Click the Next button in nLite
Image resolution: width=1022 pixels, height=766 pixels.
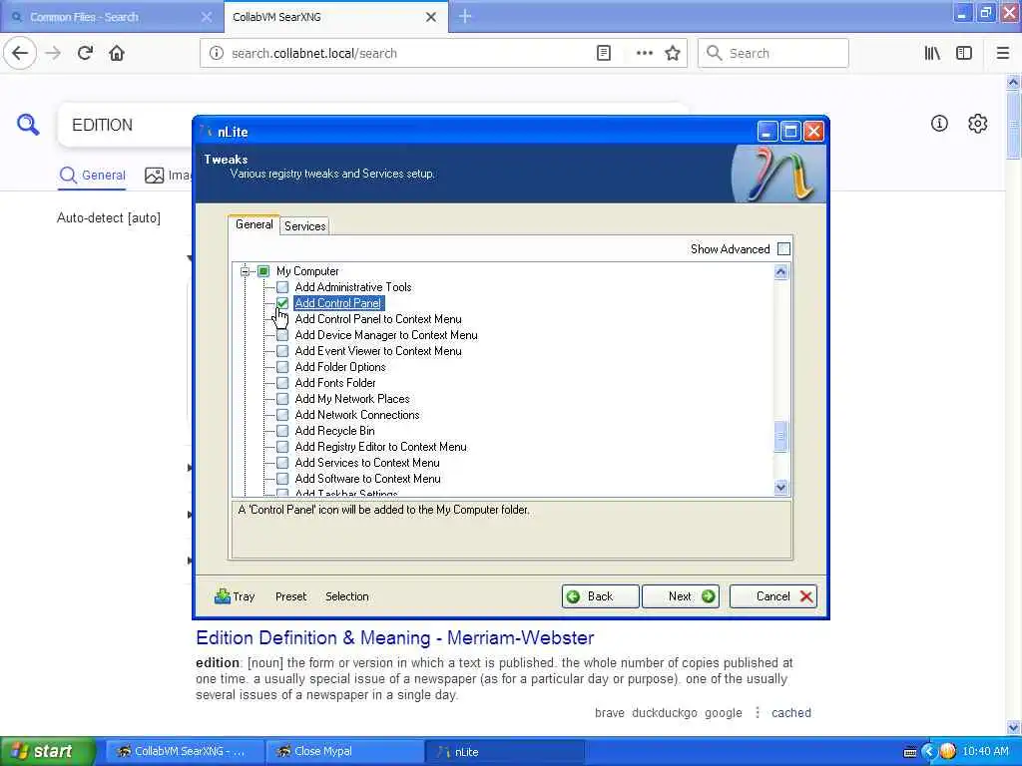pyautogui.click(x=681, y=596)
